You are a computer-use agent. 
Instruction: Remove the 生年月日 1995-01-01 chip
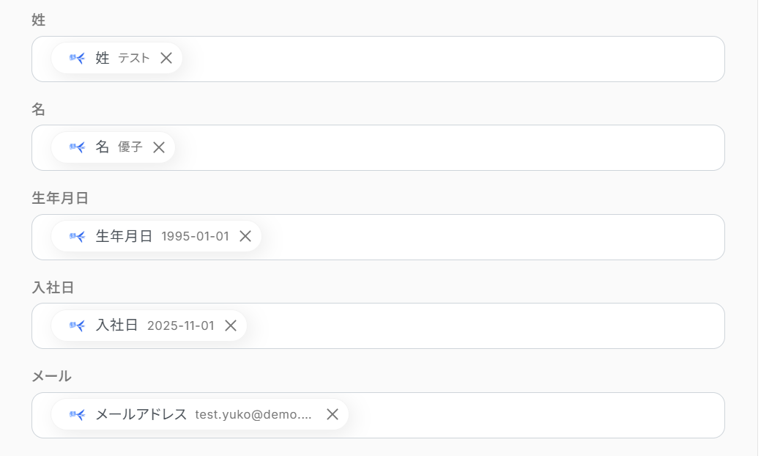pos(245,237)
